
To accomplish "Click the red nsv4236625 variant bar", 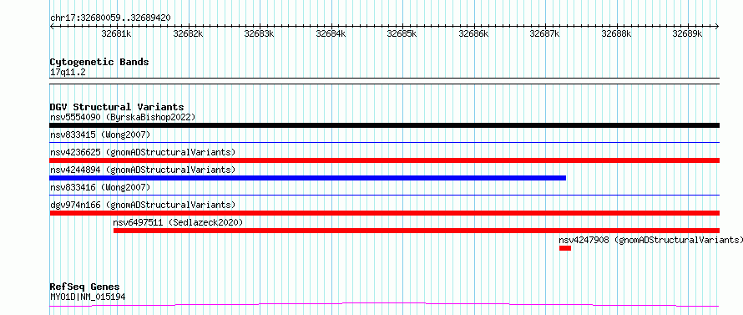I will pyautogui.click(x=384, y=160).
